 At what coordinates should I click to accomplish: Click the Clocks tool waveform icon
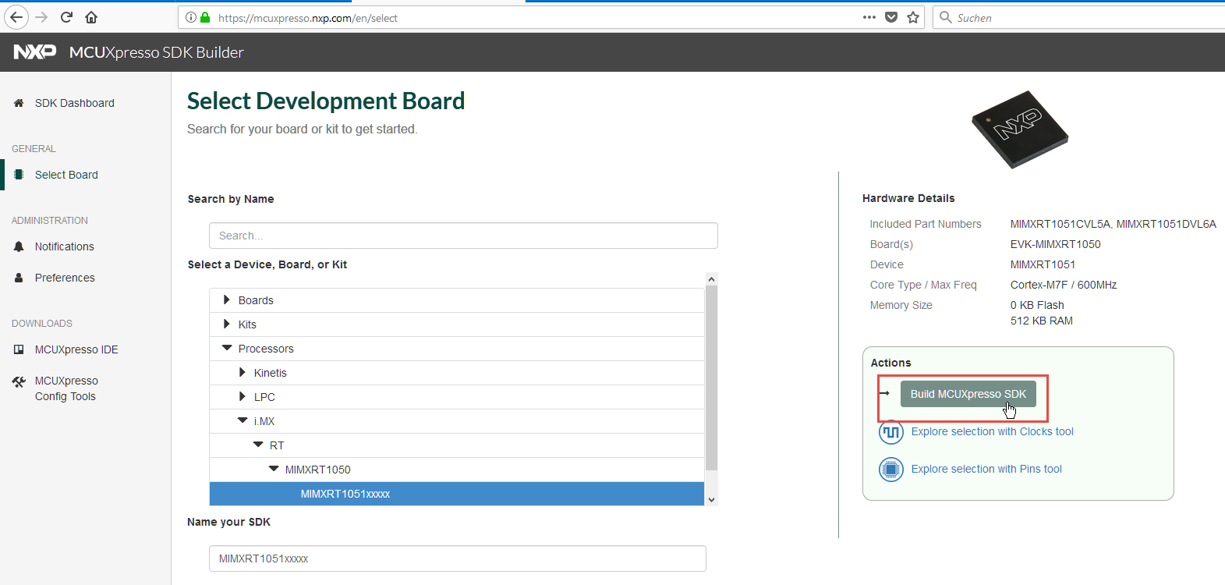pos(890,432)
